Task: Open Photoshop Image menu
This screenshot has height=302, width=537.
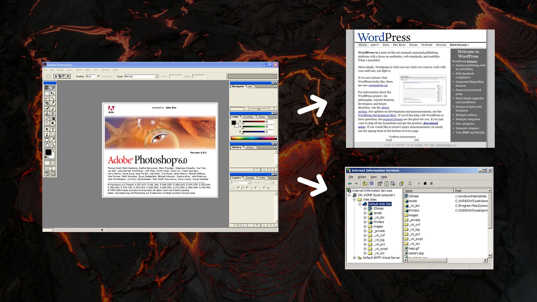Action: tap(60, 70)
